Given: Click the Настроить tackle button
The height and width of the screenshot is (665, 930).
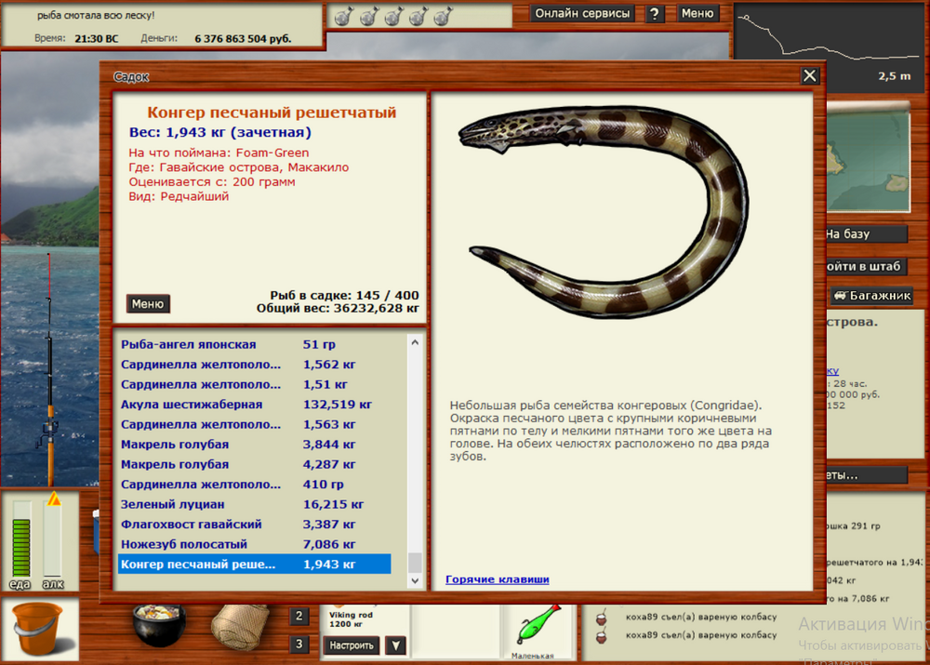Looking at the screenshot, I should click(x=352, y=645).
